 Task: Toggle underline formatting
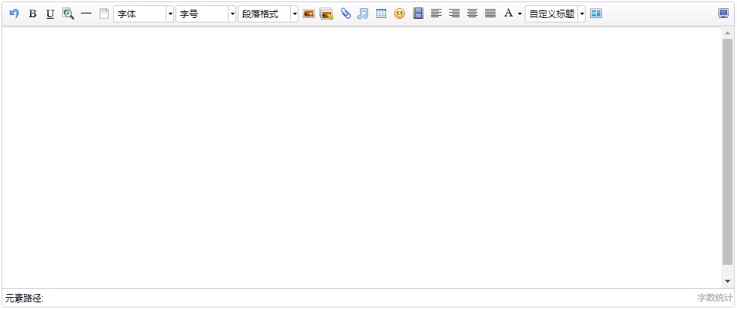coord(50,13)
